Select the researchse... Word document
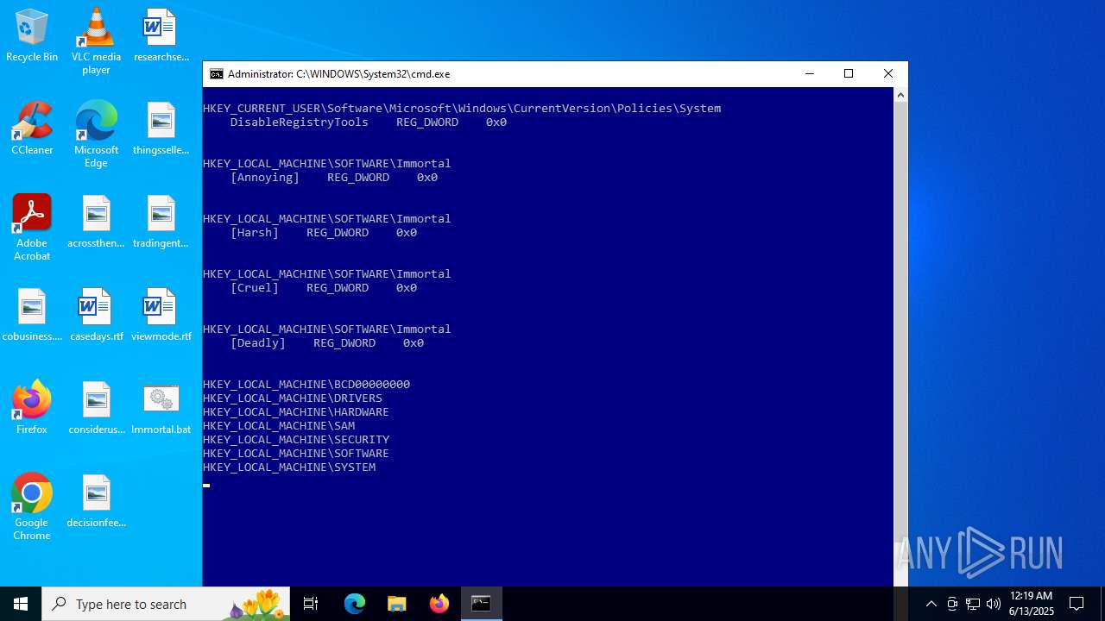1105x621 pixels. (161, 36)
